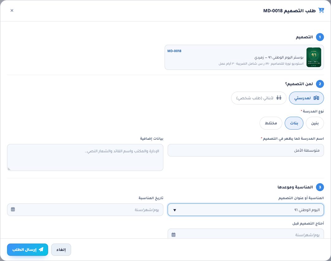Click the بيانات إضافية text area

tap(85, 157)
